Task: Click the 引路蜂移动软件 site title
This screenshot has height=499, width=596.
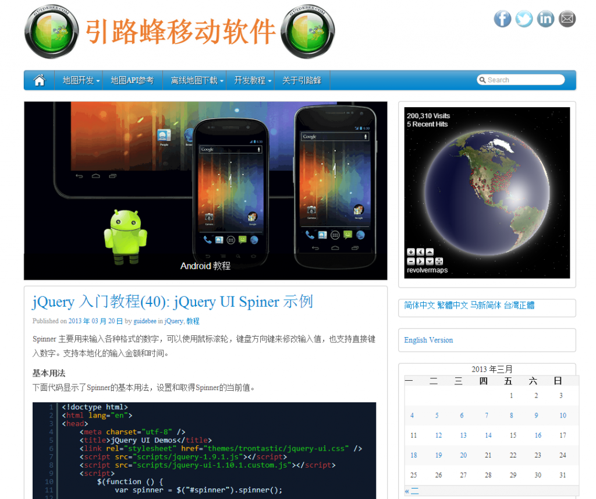Action: (180, 31)
